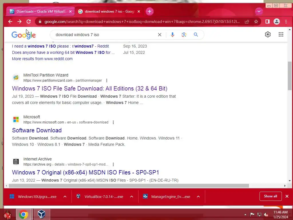Open the tab search dropdown arrow

click(x=259, y=11)
